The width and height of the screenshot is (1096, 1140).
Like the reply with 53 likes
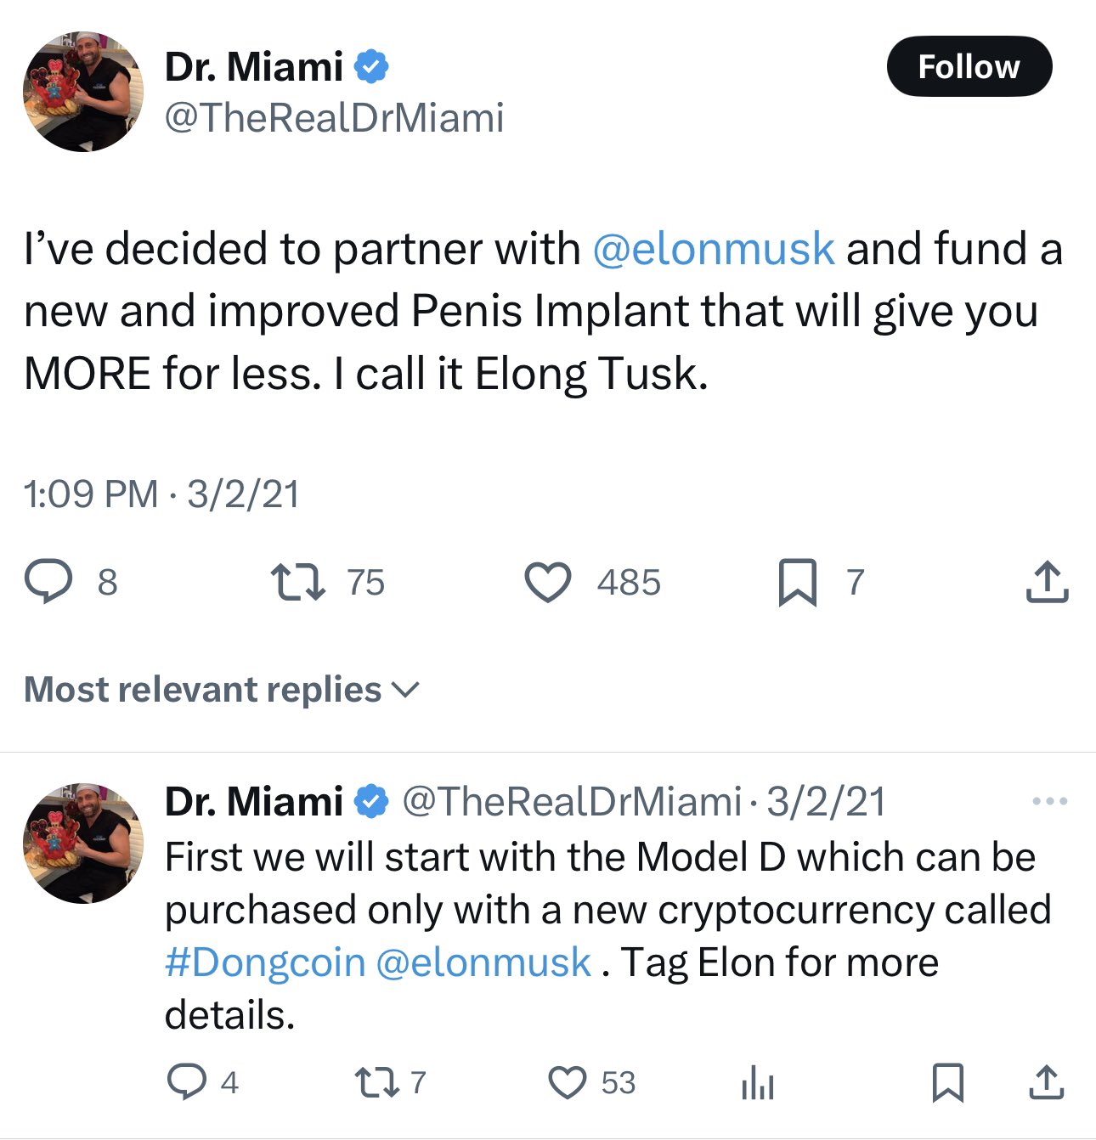(x=568, y=1082)
